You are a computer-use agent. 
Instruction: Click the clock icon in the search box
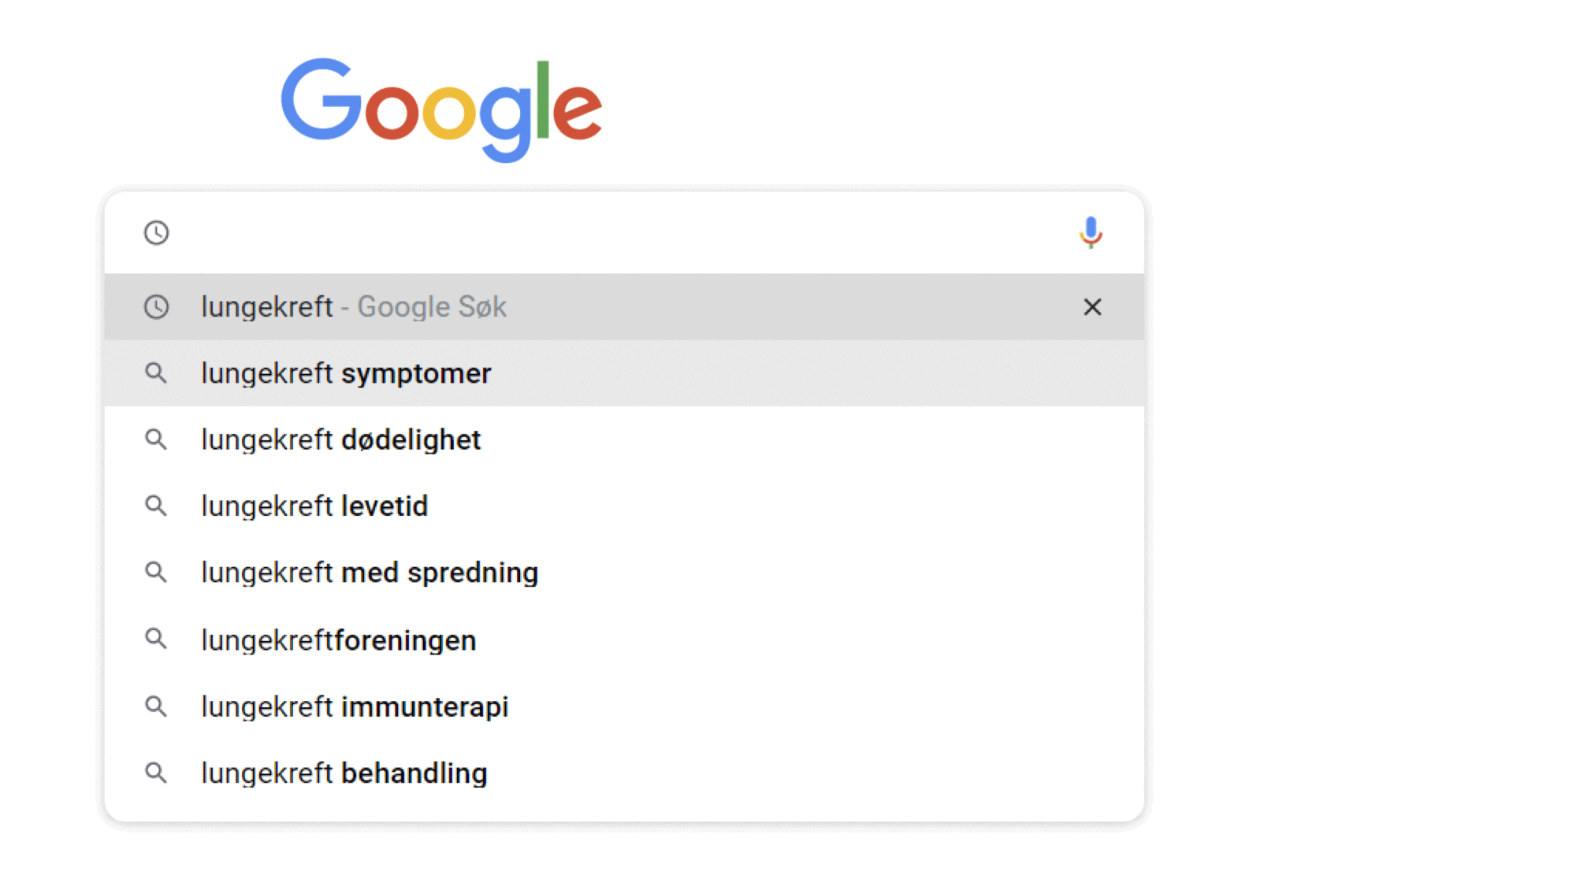pyautogui.click(x=156, y=232)
